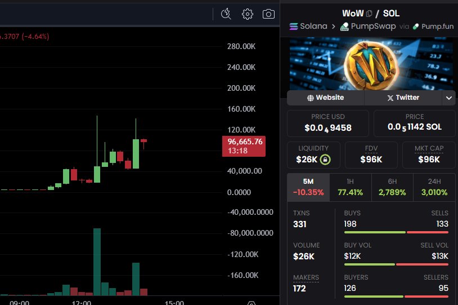Click the liquidity lock icon
Screen dimensions: 458x305
[325, 160]
